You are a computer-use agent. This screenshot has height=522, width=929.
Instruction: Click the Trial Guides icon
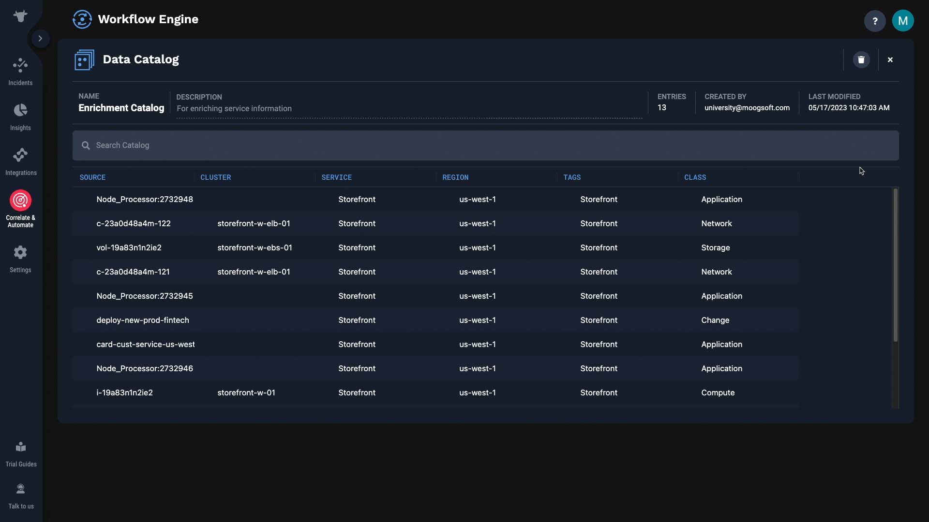coord(21,446)
